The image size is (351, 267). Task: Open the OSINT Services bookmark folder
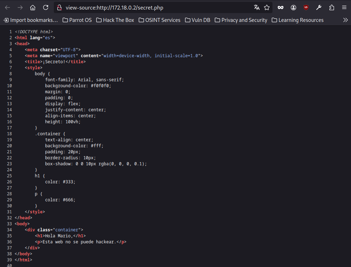(159, 20)
